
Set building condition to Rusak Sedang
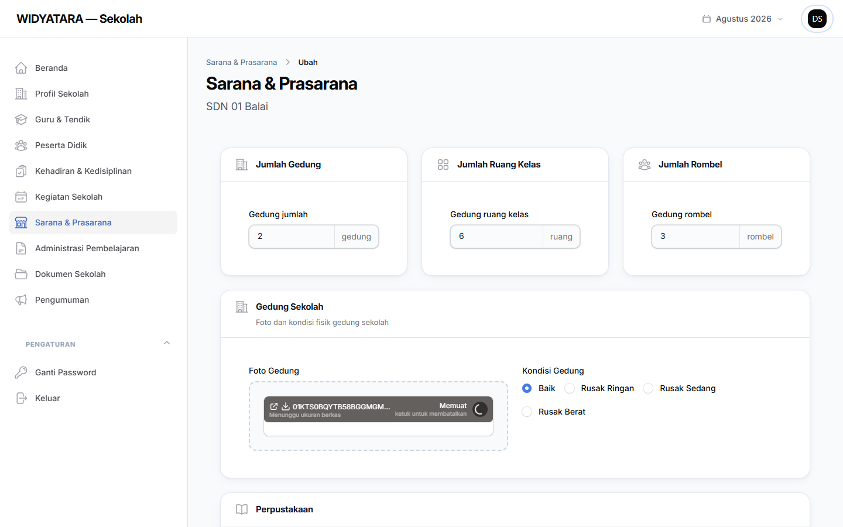[648, 388]
